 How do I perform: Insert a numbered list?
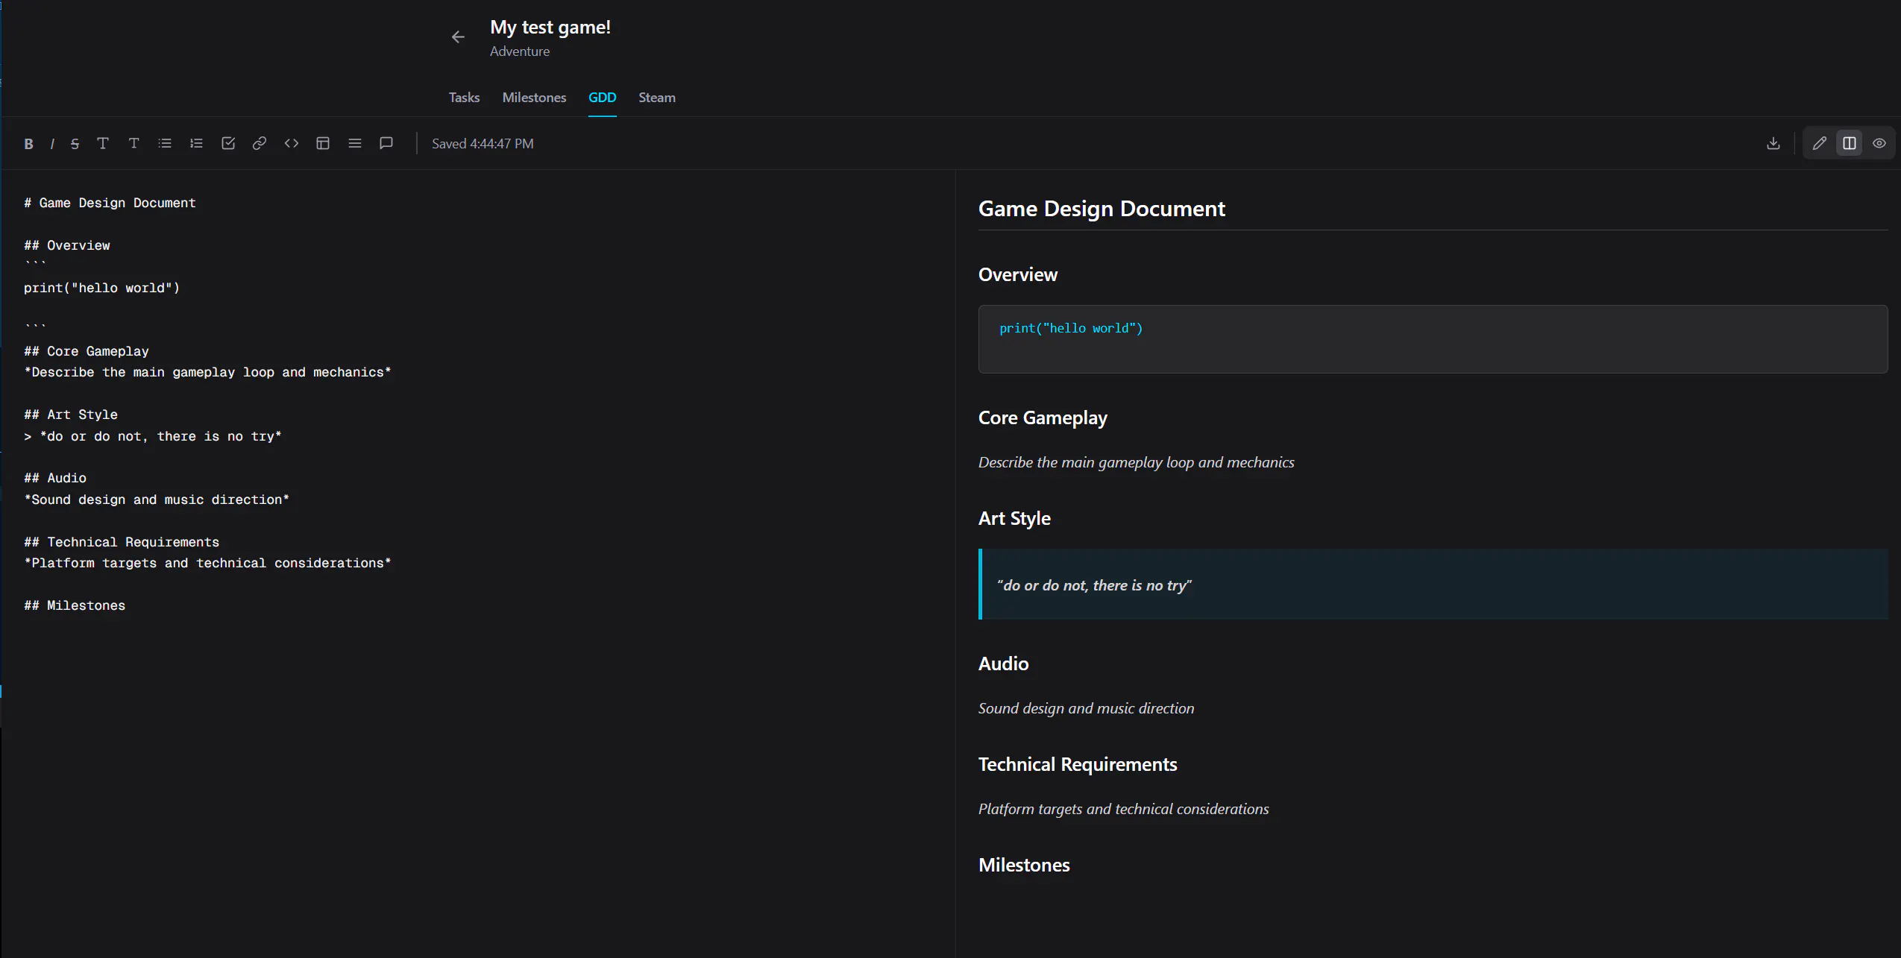click(x=196, y=143)
